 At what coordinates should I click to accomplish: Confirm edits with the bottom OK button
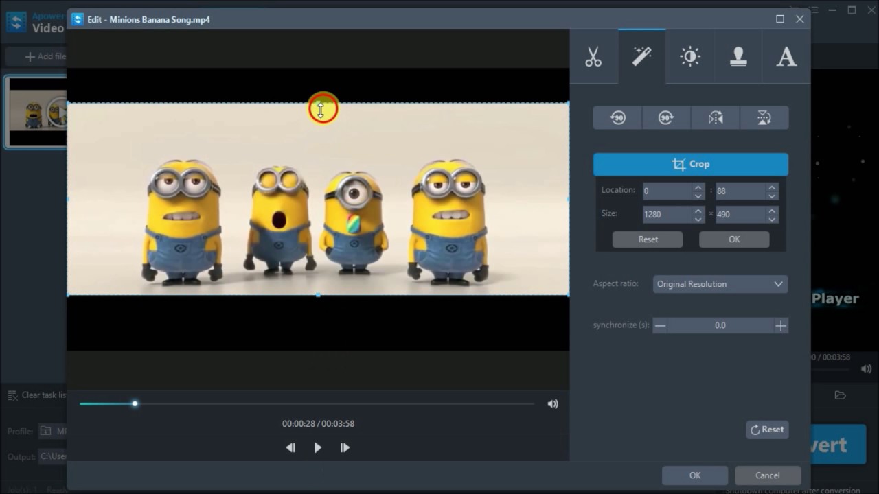[695, 475]
